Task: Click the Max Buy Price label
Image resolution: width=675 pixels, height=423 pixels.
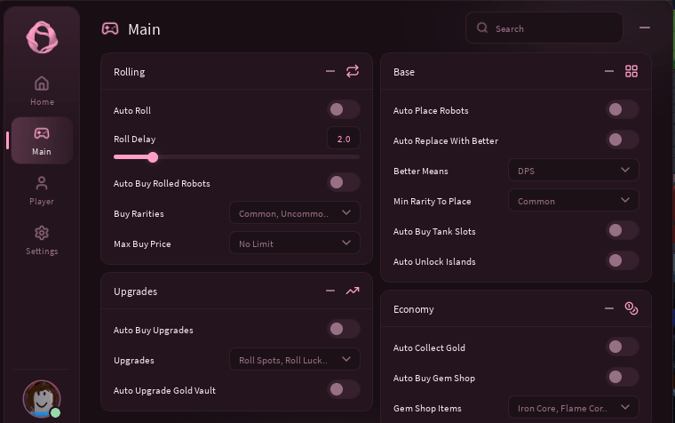Action: 142,243
